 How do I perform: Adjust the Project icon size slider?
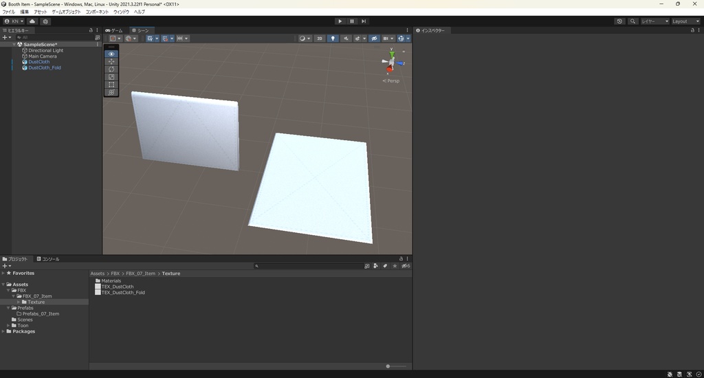coord(395,366)
